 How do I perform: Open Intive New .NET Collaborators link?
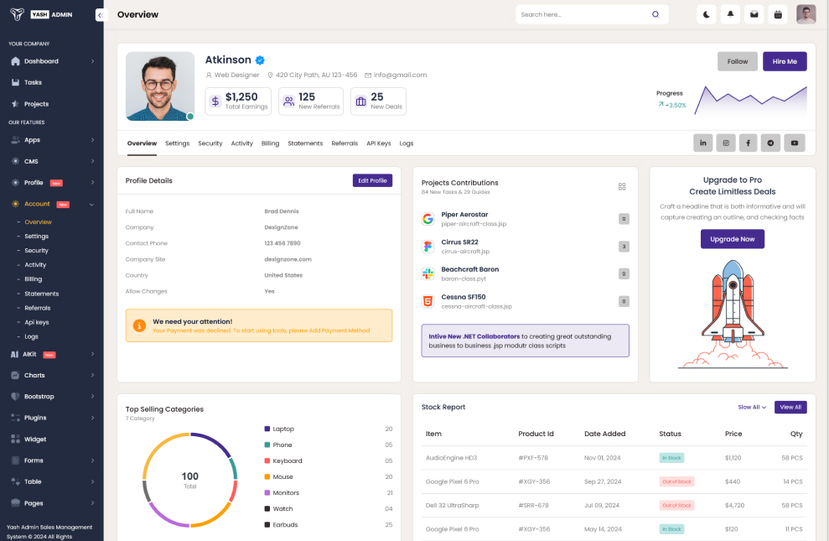point(474,336)
